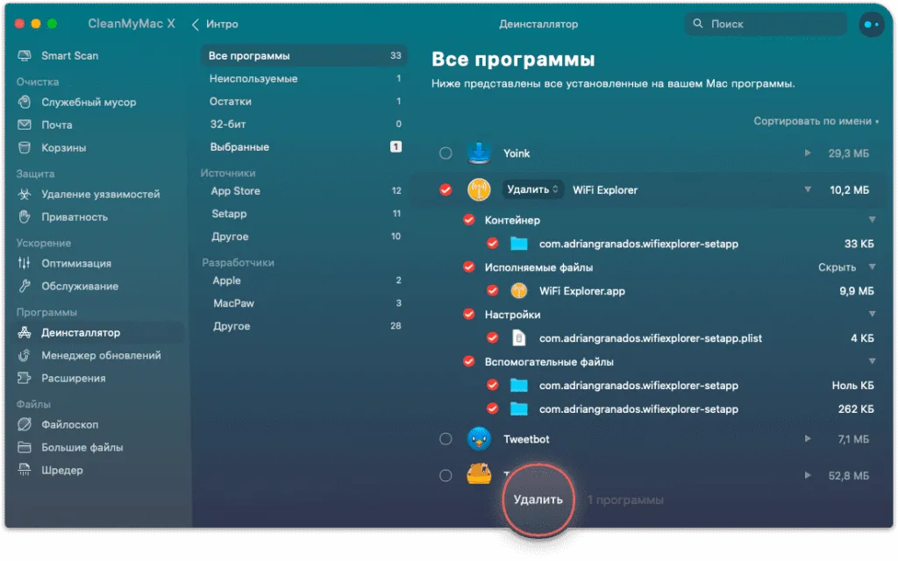Click the plist document file icon

coord(519,338)
